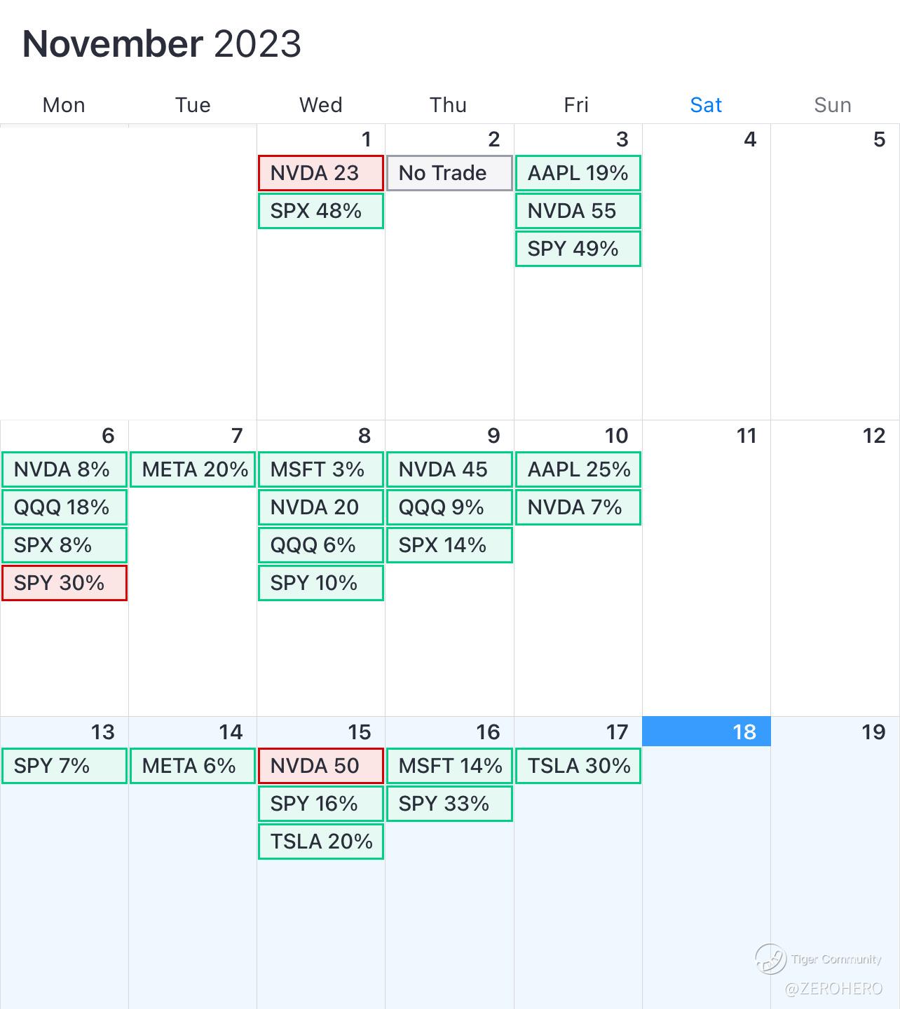The height and width of the screenshot is (1009, 900).
Task: Open the red NVDA 23 entry on November 1
Action: coord(321,173)
